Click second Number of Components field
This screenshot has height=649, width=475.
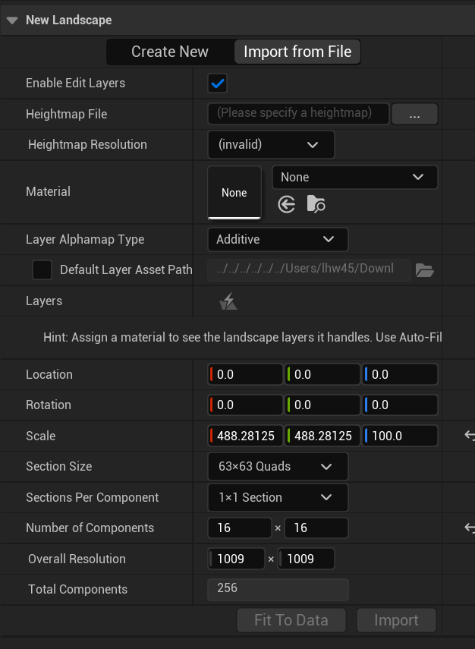point(316,528)
